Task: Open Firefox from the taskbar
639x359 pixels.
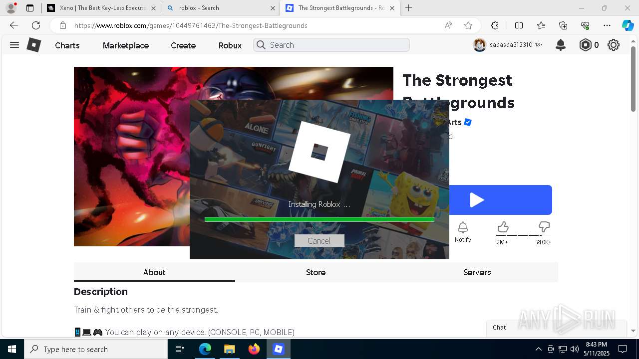Action: (x=254, y=349)
